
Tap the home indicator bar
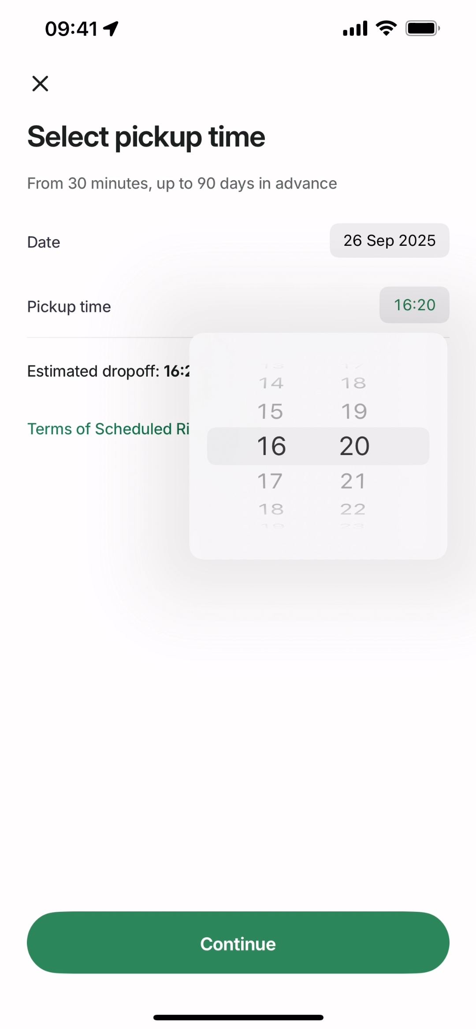tap(238, 1018)
